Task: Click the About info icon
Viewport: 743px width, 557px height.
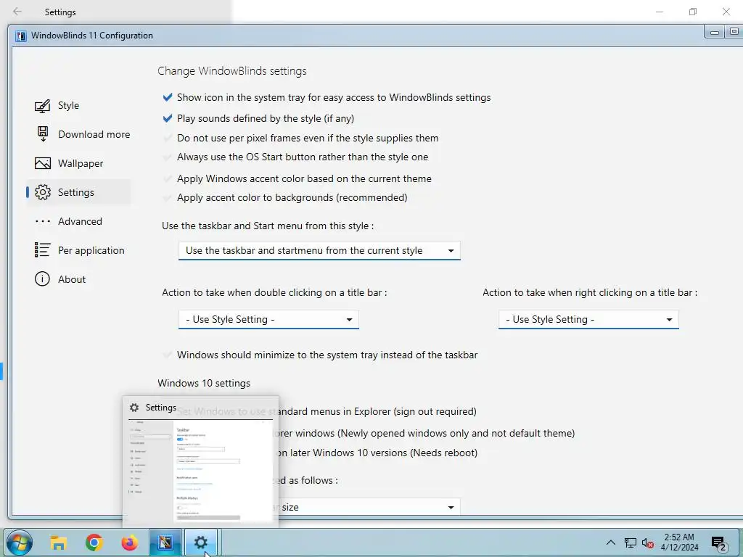Action: pos(42,279)
